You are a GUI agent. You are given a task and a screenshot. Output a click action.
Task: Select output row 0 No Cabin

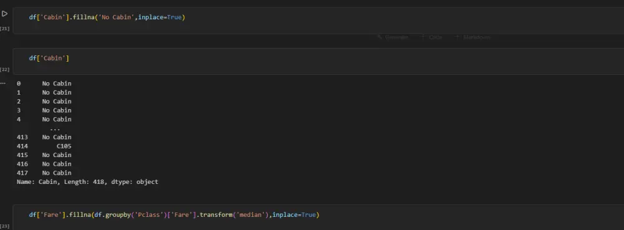point(44,84)
